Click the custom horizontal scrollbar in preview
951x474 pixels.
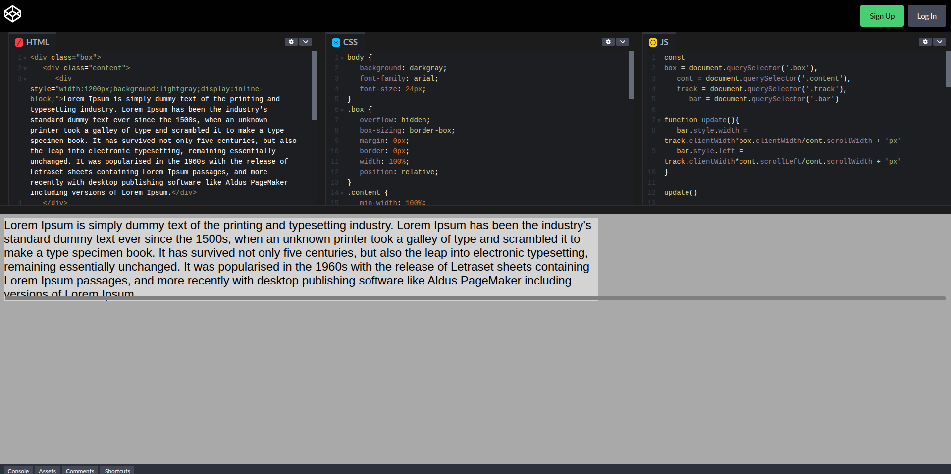475,298
